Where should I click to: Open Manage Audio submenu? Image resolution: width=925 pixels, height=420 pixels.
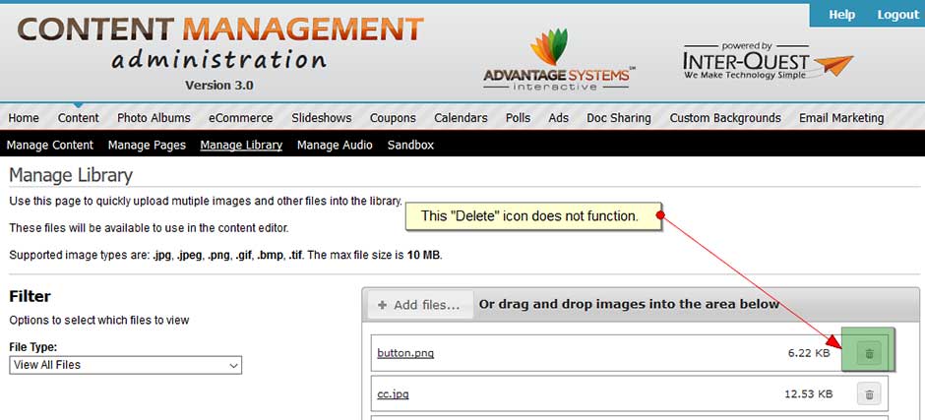(335, 145)
